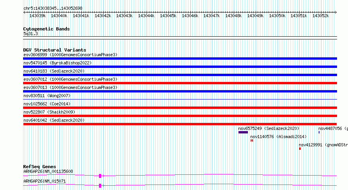This screenshot has width=348, height=190.
Task: Click the 143042k ruler tick label
Action: click(x=103, y=16)
